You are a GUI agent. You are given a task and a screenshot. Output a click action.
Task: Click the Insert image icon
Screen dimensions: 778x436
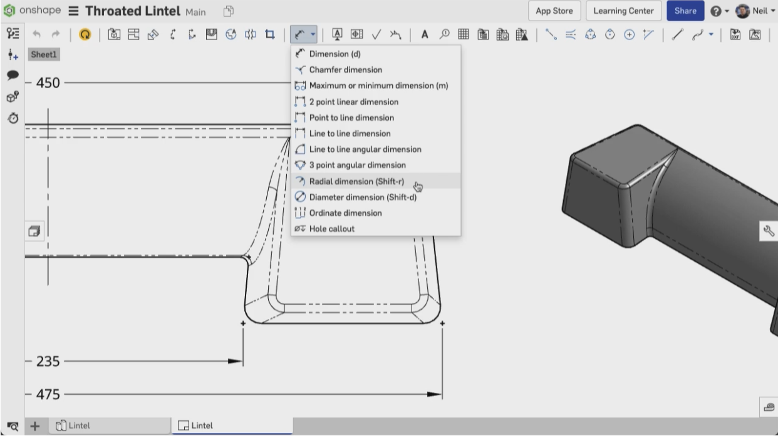click(x=755, y=34)
